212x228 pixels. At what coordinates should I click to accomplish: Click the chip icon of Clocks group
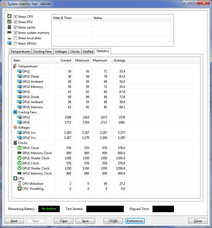[15, 143]
